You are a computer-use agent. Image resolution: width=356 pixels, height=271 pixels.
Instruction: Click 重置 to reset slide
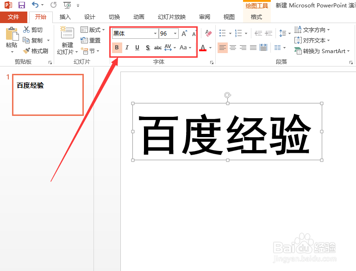point(90,40)
